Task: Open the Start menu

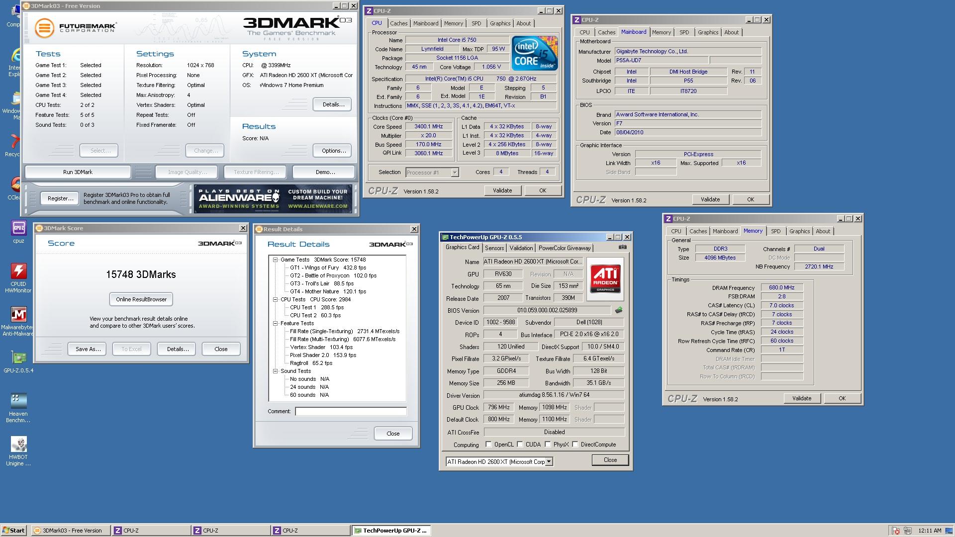Action: 13,531
